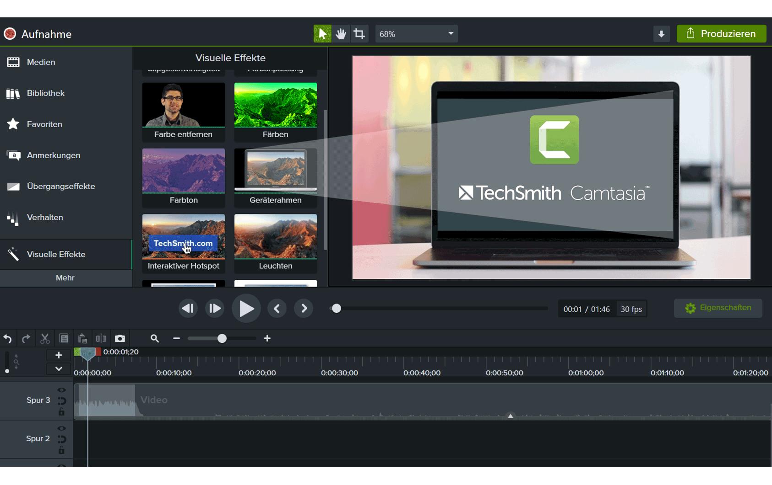Toggle visibility eye for Spur 2

click(61, 428)
